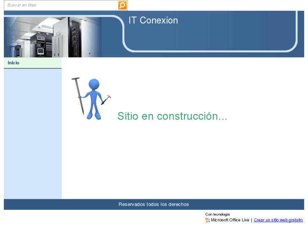308x231 pixels.
Task: Click 'Reservados todos los derechos' footer text
Action: 154,204
